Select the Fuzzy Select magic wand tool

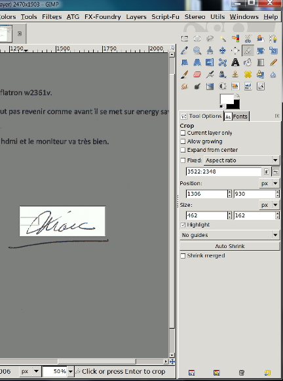pyautogui.click(x=223, y=39)
